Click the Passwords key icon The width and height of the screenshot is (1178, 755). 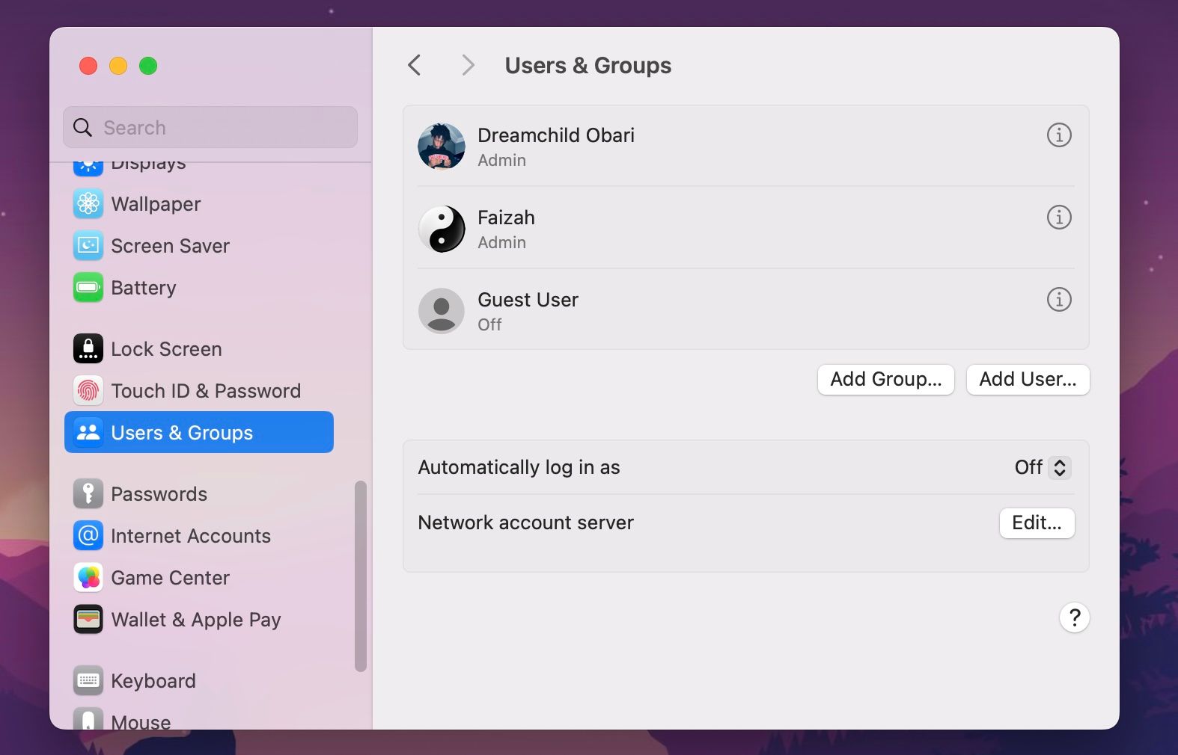coord(88,494)
